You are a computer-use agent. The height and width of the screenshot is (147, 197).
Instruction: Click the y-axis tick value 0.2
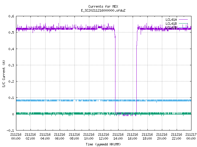pyautogui.click(x=11, y=81)
